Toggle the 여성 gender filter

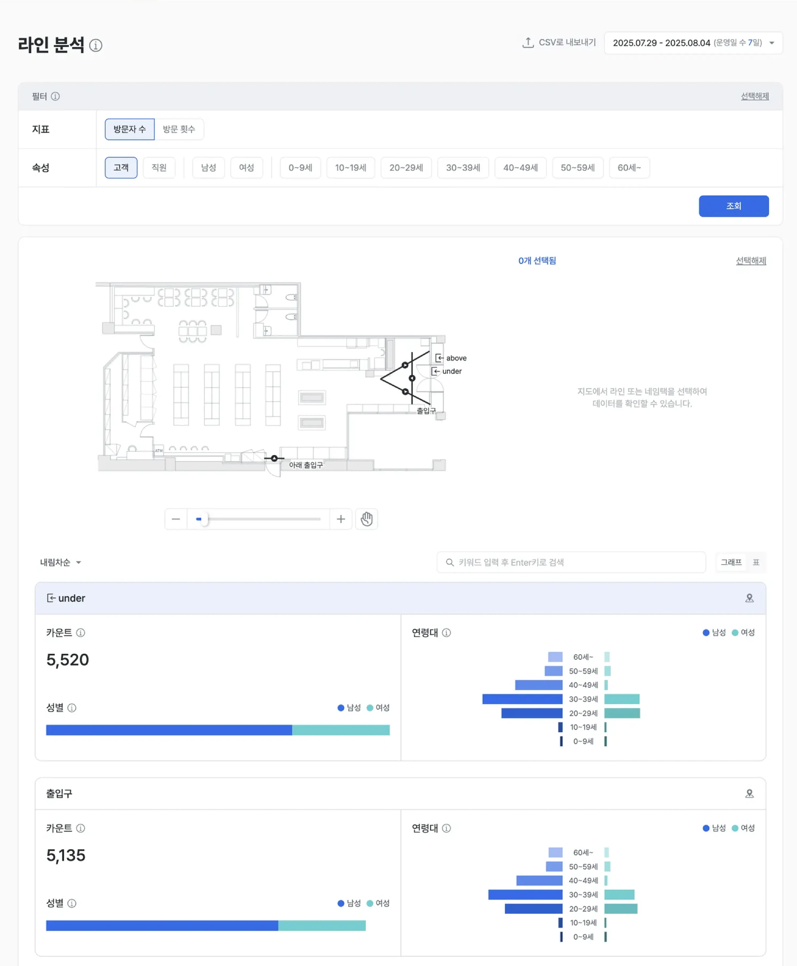(x=247, y=168)
